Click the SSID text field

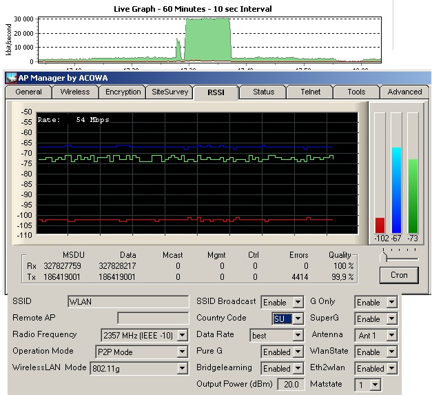click(128, 301)
